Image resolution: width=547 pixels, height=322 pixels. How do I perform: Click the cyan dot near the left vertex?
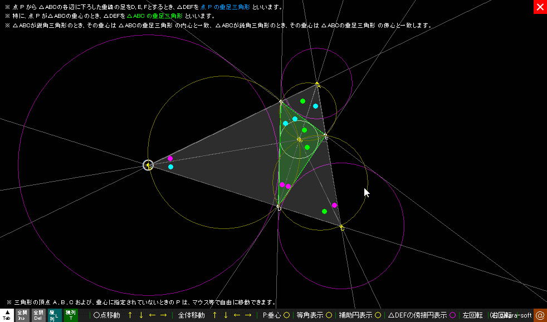[170, 167]
